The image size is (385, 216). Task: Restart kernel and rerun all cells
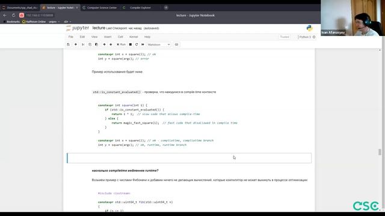[143, 44]
